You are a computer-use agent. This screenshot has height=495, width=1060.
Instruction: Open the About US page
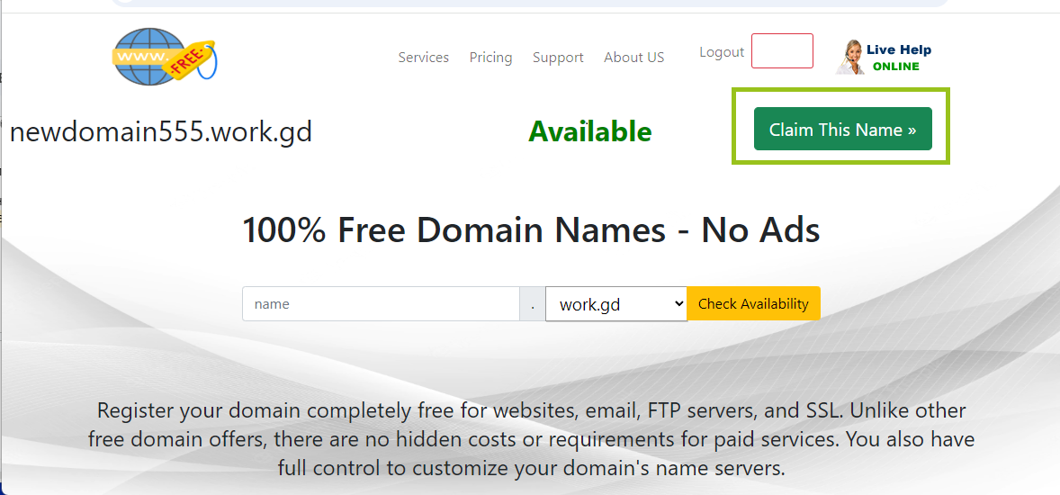coord(634,58)
